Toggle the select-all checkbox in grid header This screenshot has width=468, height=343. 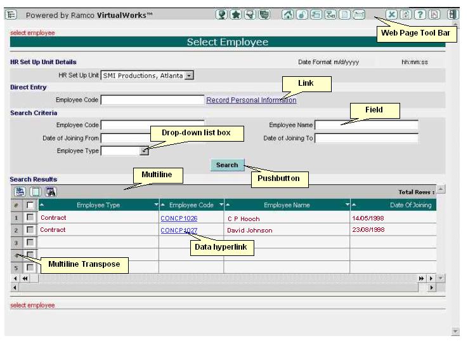point(30,205)
